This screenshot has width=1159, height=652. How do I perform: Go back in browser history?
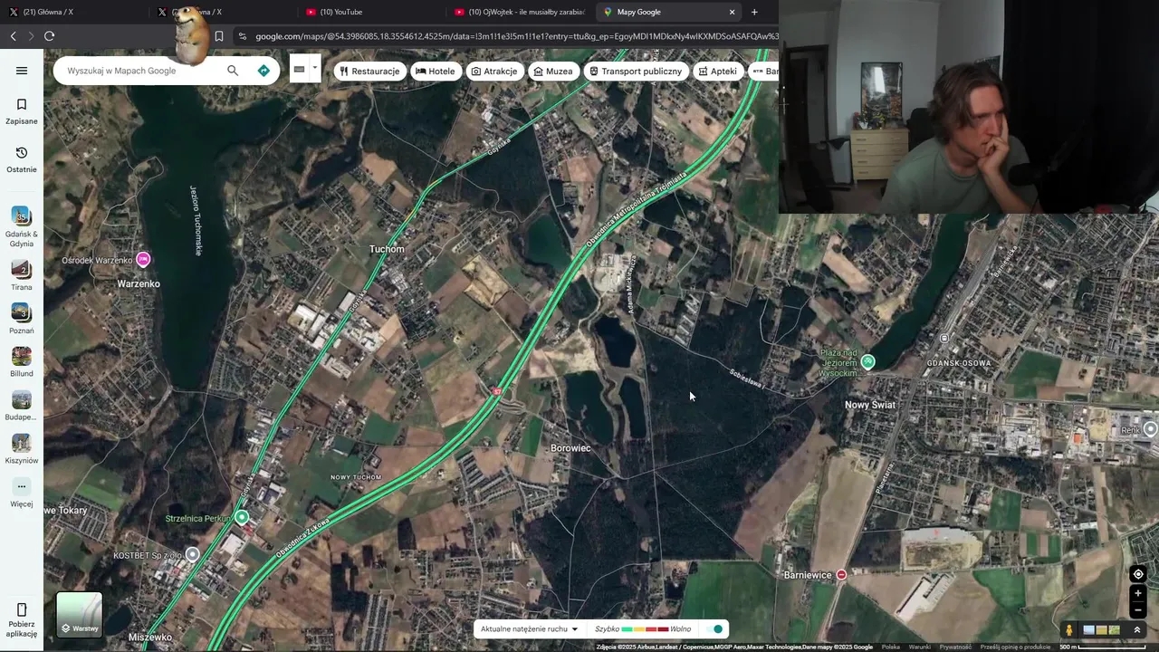tap(13, 36)
